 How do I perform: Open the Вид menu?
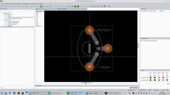coord(12,4)
